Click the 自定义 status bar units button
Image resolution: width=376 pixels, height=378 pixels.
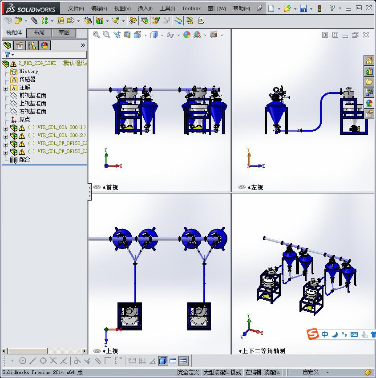(311, 372)
